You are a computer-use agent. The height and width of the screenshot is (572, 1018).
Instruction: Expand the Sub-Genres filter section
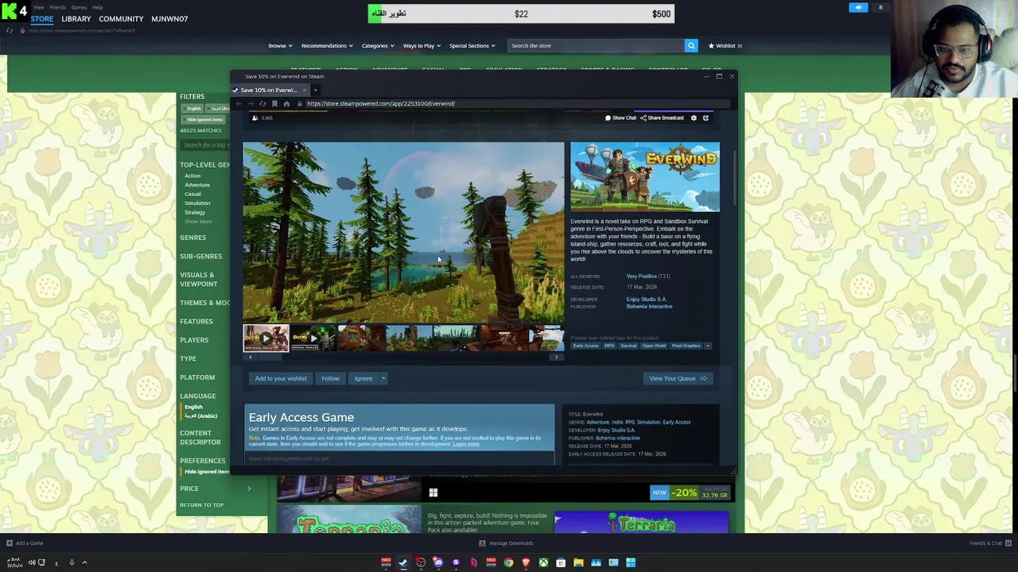tap(200, 256)
